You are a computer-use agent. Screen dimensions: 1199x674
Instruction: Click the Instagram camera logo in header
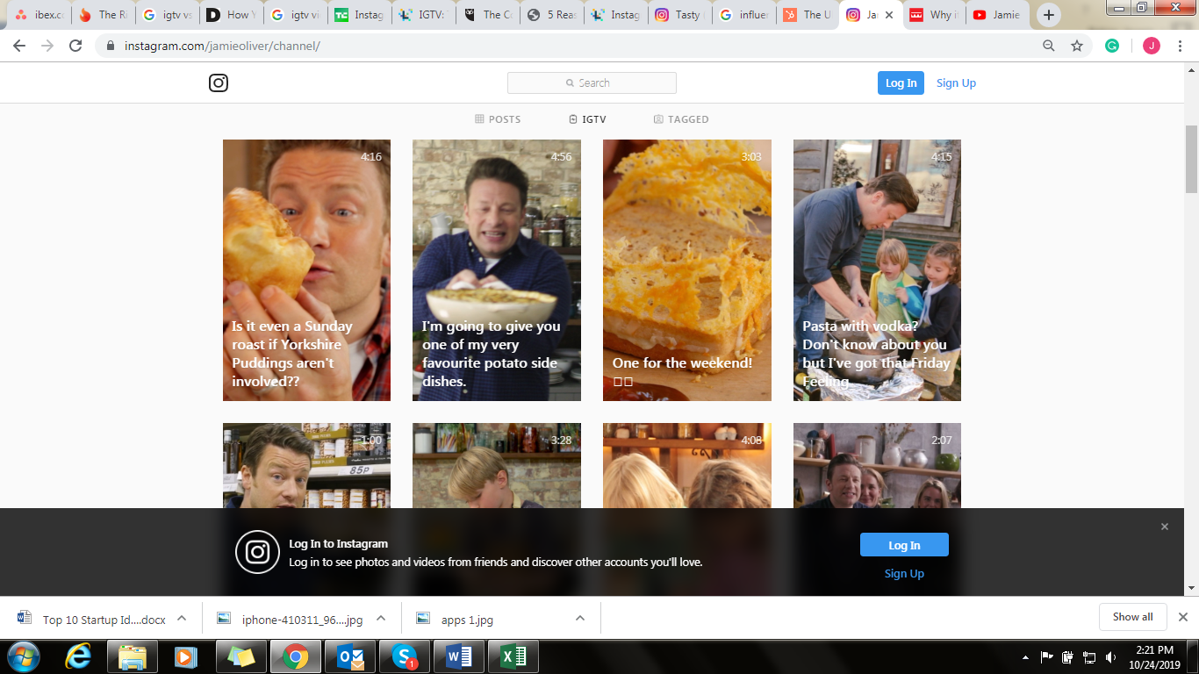click(219, 83)
